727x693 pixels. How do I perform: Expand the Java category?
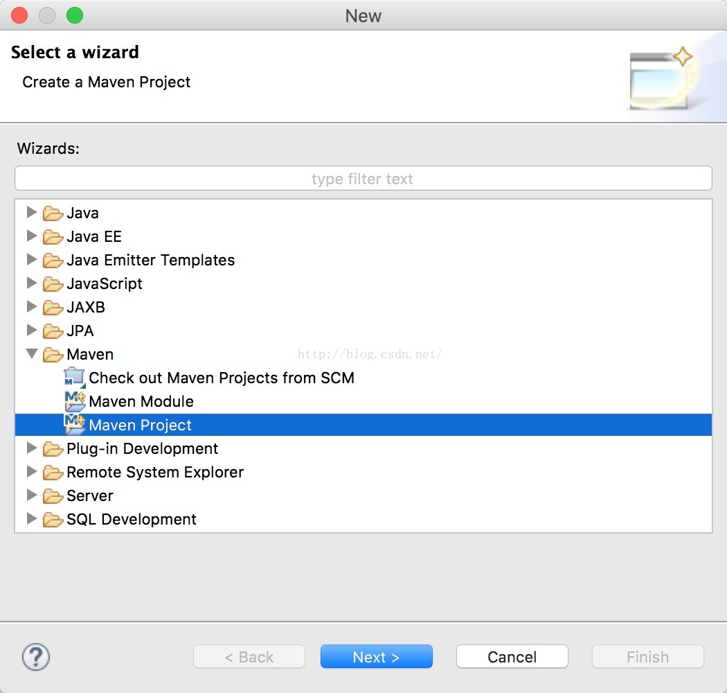tap(32, 213)
